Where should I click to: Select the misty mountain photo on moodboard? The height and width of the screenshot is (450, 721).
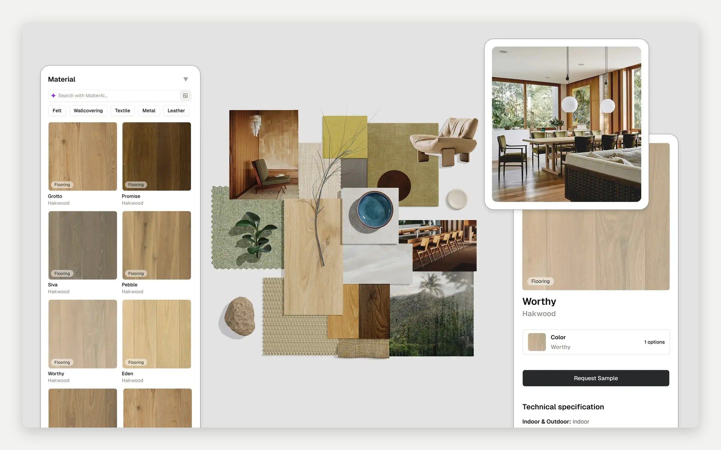click(431, 314)
